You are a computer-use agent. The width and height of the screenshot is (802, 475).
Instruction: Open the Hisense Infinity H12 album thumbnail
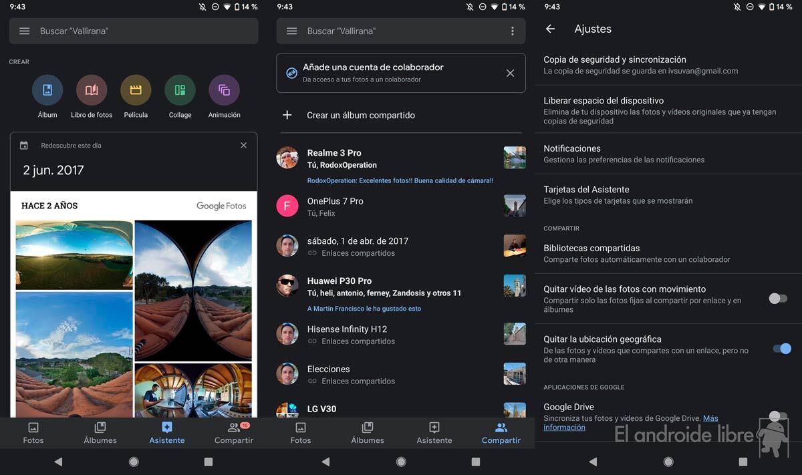[x=515, y=334]
